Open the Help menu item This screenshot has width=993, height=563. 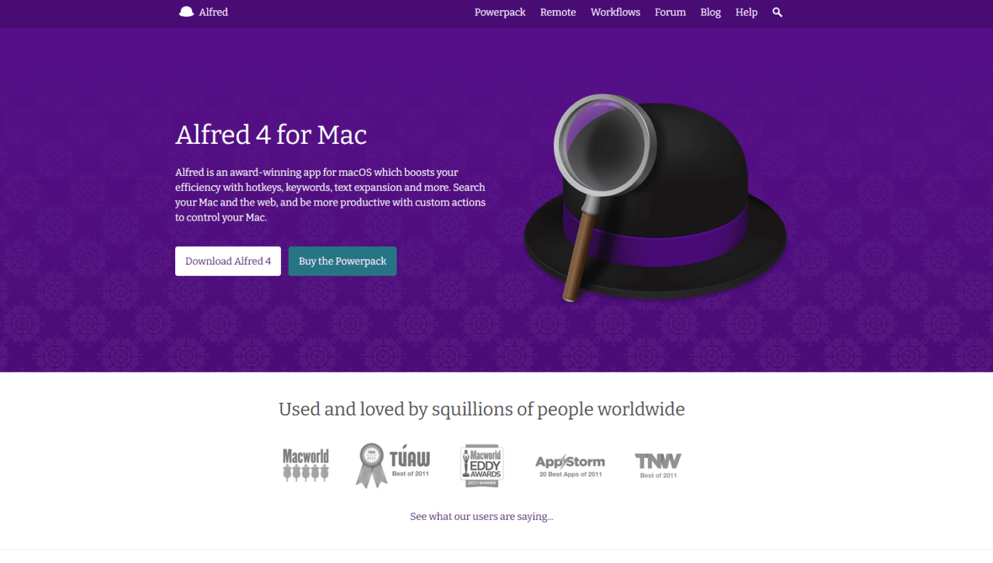tap(746, 12)
